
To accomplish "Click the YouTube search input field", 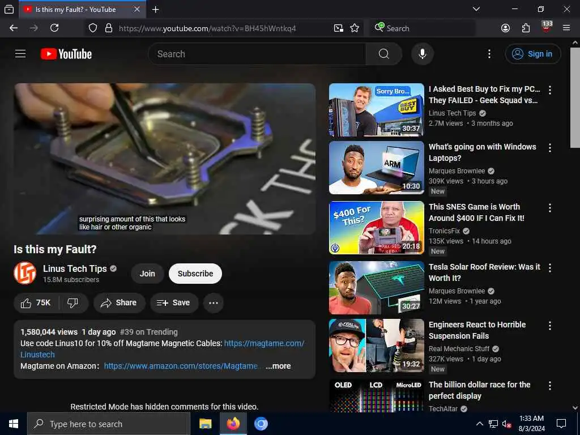I will [257, 54].
